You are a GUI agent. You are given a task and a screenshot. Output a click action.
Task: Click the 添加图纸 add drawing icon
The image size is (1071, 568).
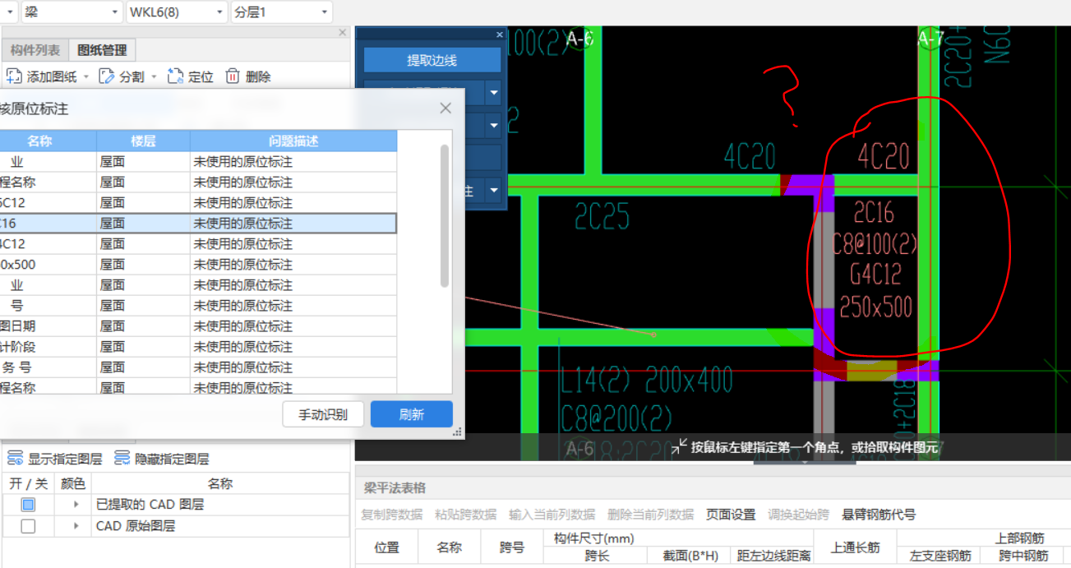(14, 76)
